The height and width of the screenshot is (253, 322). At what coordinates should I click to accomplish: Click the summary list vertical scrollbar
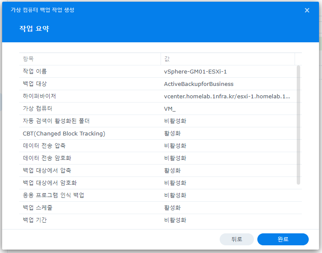click(x=298, y=125)
